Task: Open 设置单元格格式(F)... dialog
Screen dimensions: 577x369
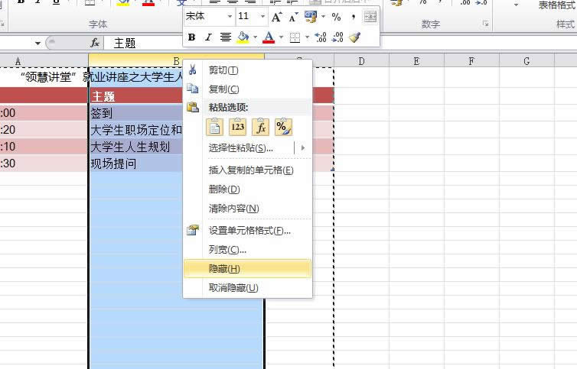Action: tap(249, 231)
